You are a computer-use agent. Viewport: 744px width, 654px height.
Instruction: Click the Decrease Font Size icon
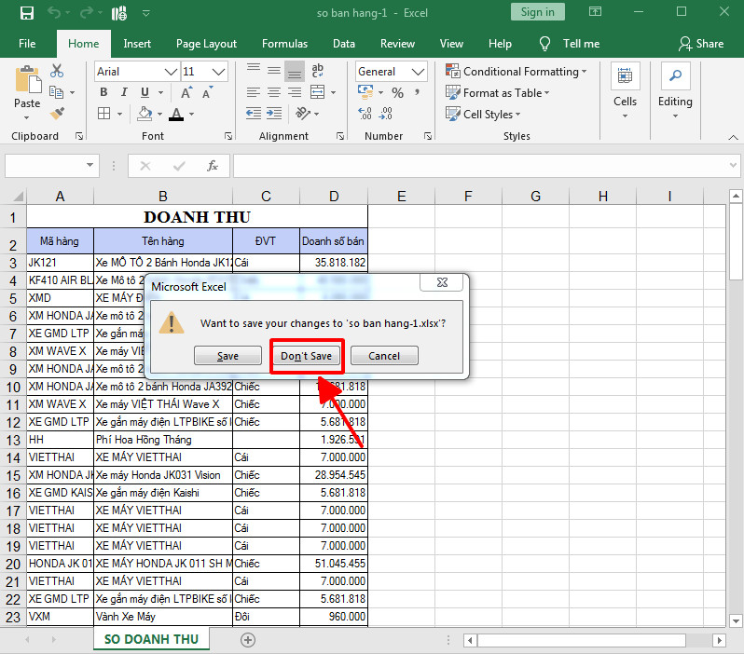[x=207, y=92]
